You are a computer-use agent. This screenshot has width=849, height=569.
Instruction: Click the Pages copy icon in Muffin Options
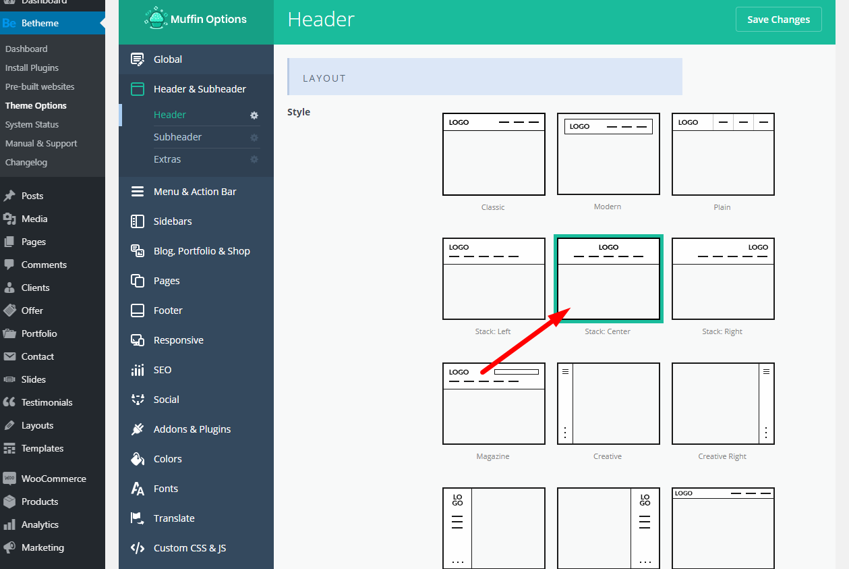pos(138,281)
